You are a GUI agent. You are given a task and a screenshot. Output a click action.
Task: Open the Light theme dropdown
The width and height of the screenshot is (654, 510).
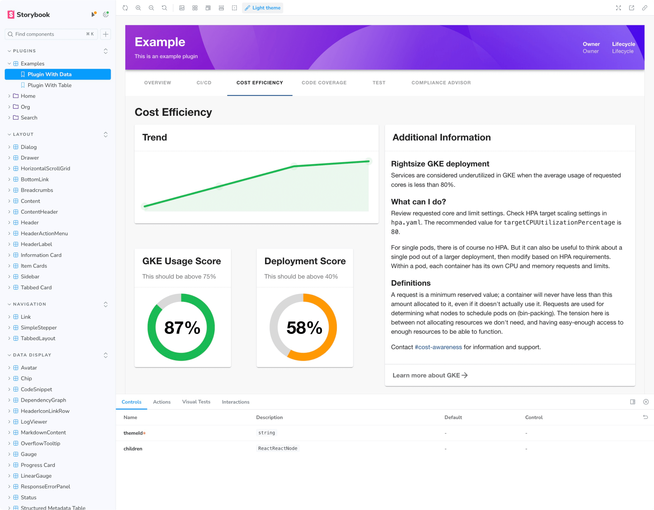coord(263,8)
